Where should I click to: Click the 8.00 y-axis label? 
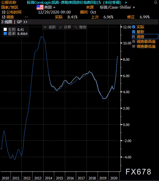[x=126, y=59]
